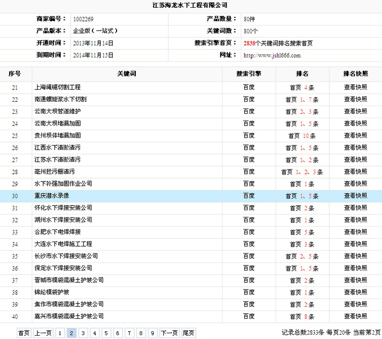Click keyword 嘉兴市模袋混凝土护坡公司
Screen dimensions: 382x339
point(69,316)
